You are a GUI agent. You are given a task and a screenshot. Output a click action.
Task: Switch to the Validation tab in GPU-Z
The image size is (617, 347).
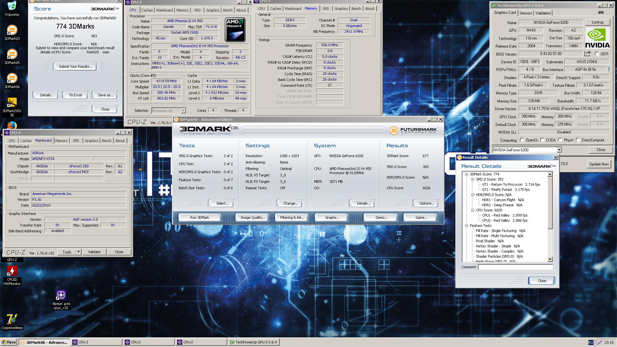(x=543, y=13)
